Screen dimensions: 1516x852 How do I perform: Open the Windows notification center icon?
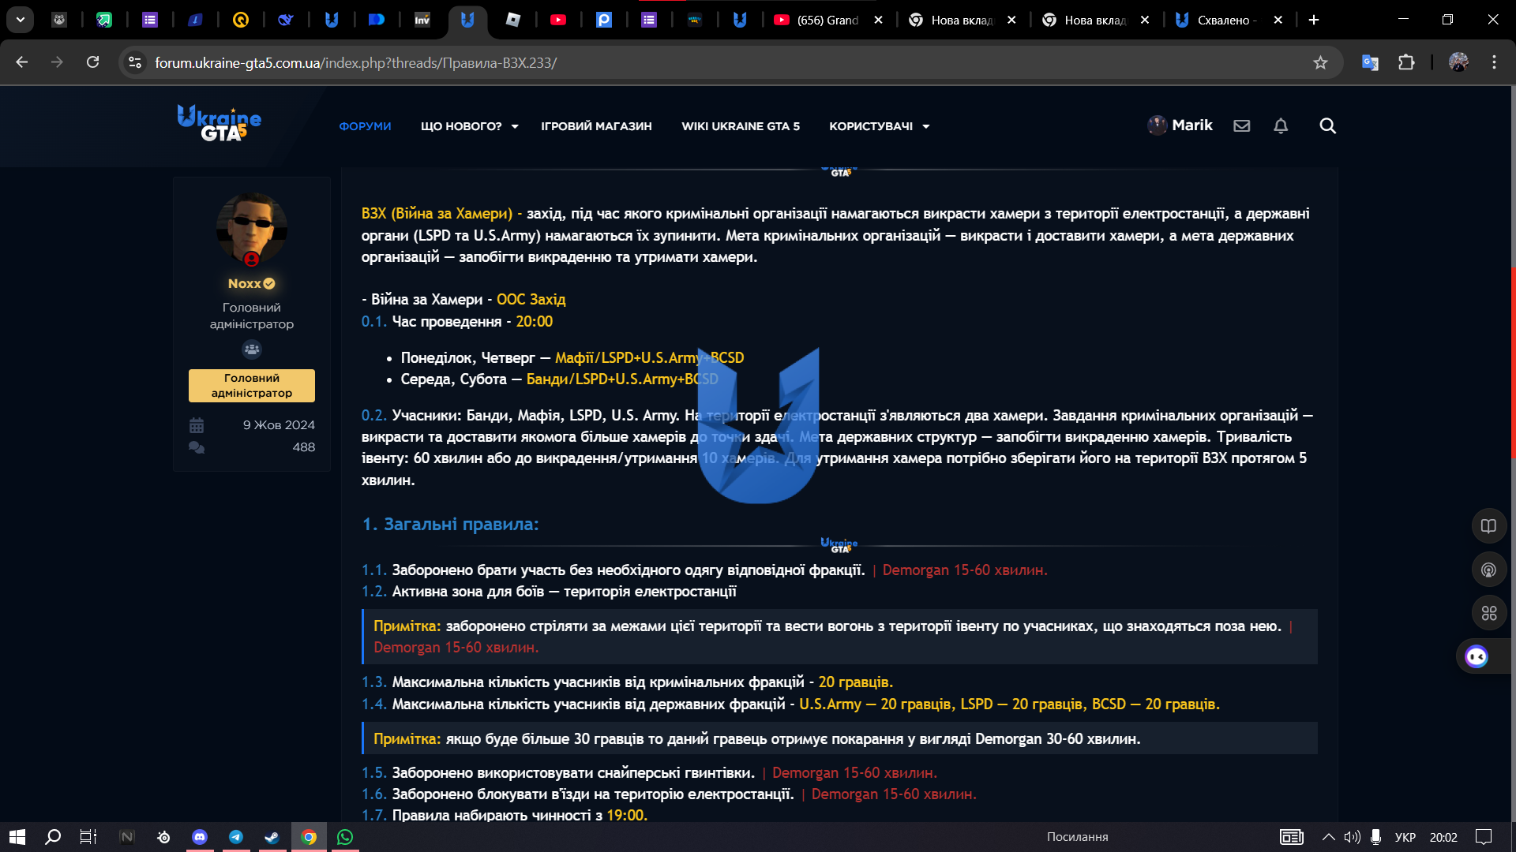click(x=1484, y=837)
